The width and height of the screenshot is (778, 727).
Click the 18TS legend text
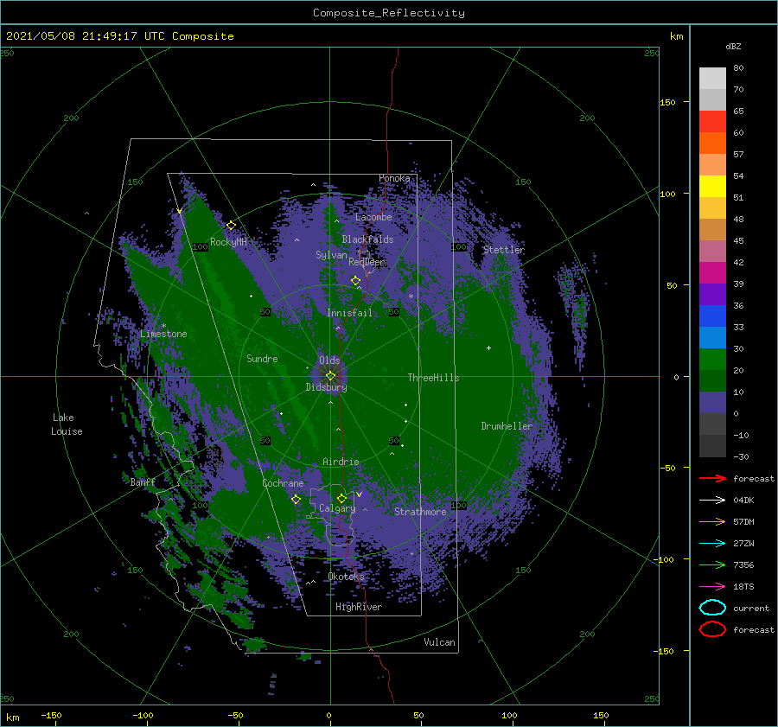pyautogui.click(x=743, y=587)
